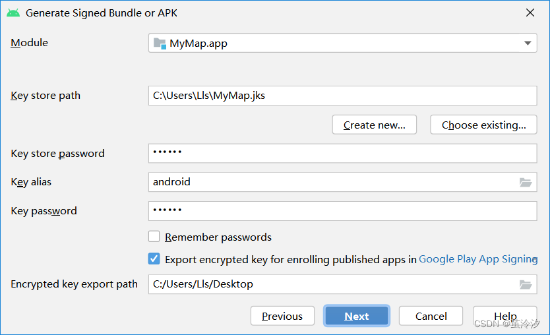Click the Android logo in title bar
Viewport: 550px width, 335px height.
point(13,13)
